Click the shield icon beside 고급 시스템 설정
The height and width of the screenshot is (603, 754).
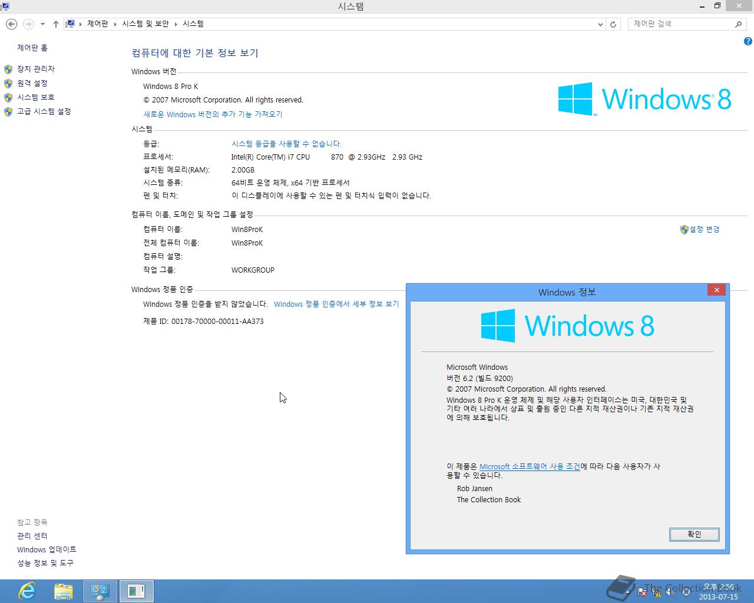(8, 112)
